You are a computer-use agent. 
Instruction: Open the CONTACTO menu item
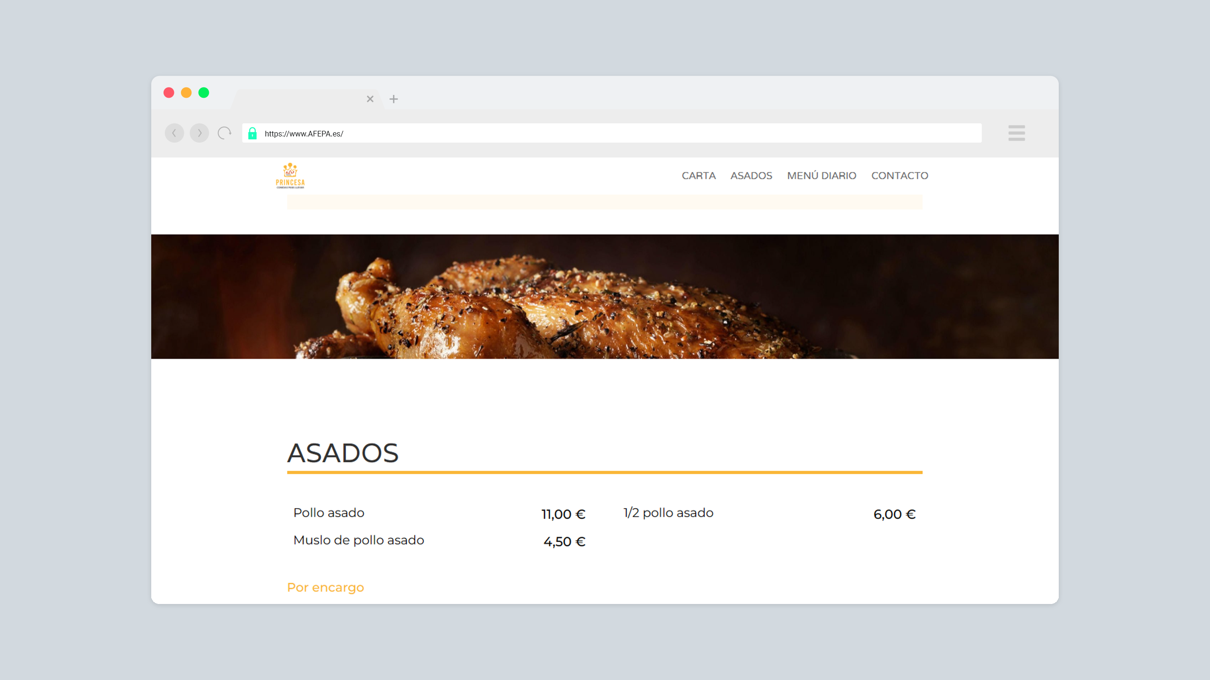[x=899, y=176]
